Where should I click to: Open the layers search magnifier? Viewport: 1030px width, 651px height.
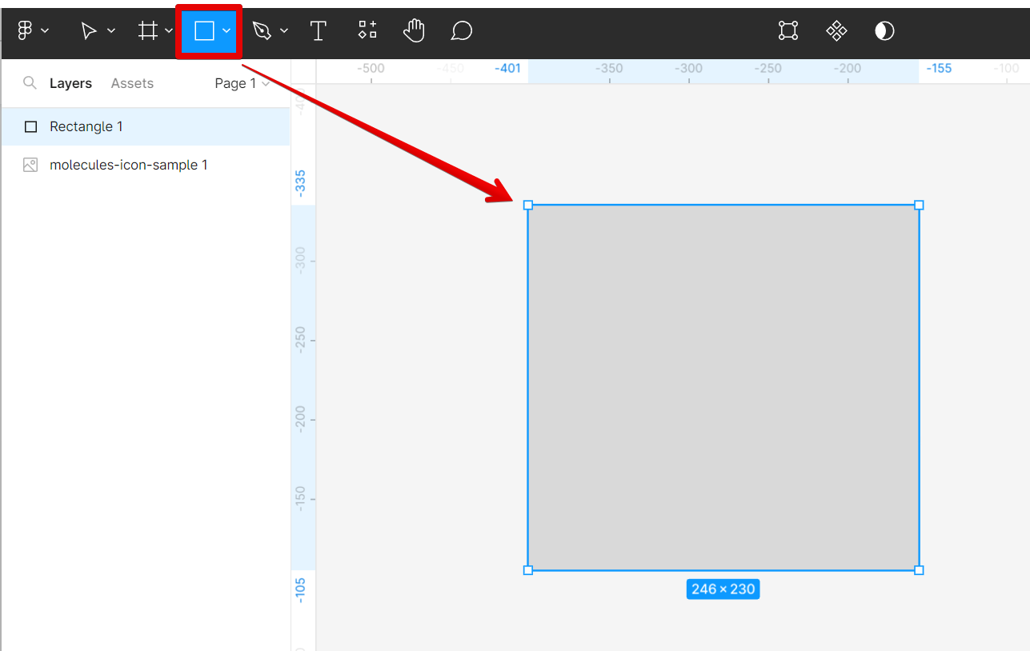(x=30, y=82)
